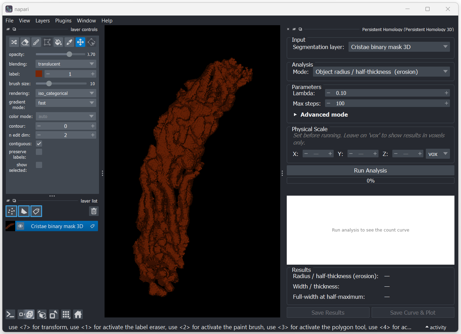Adjust the brush size slider handle
The height and width of the screenshot is (334, 461).
[49, 83]
